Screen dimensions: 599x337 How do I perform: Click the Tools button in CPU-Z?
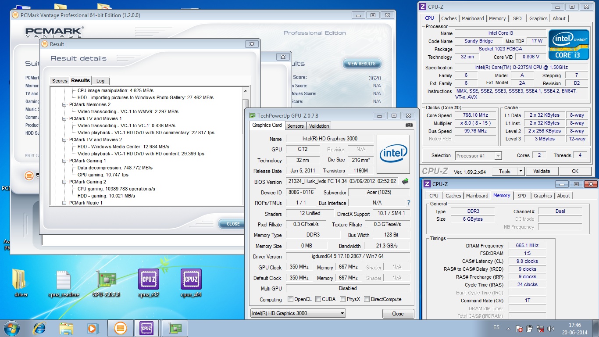click(x=505, y=171)
